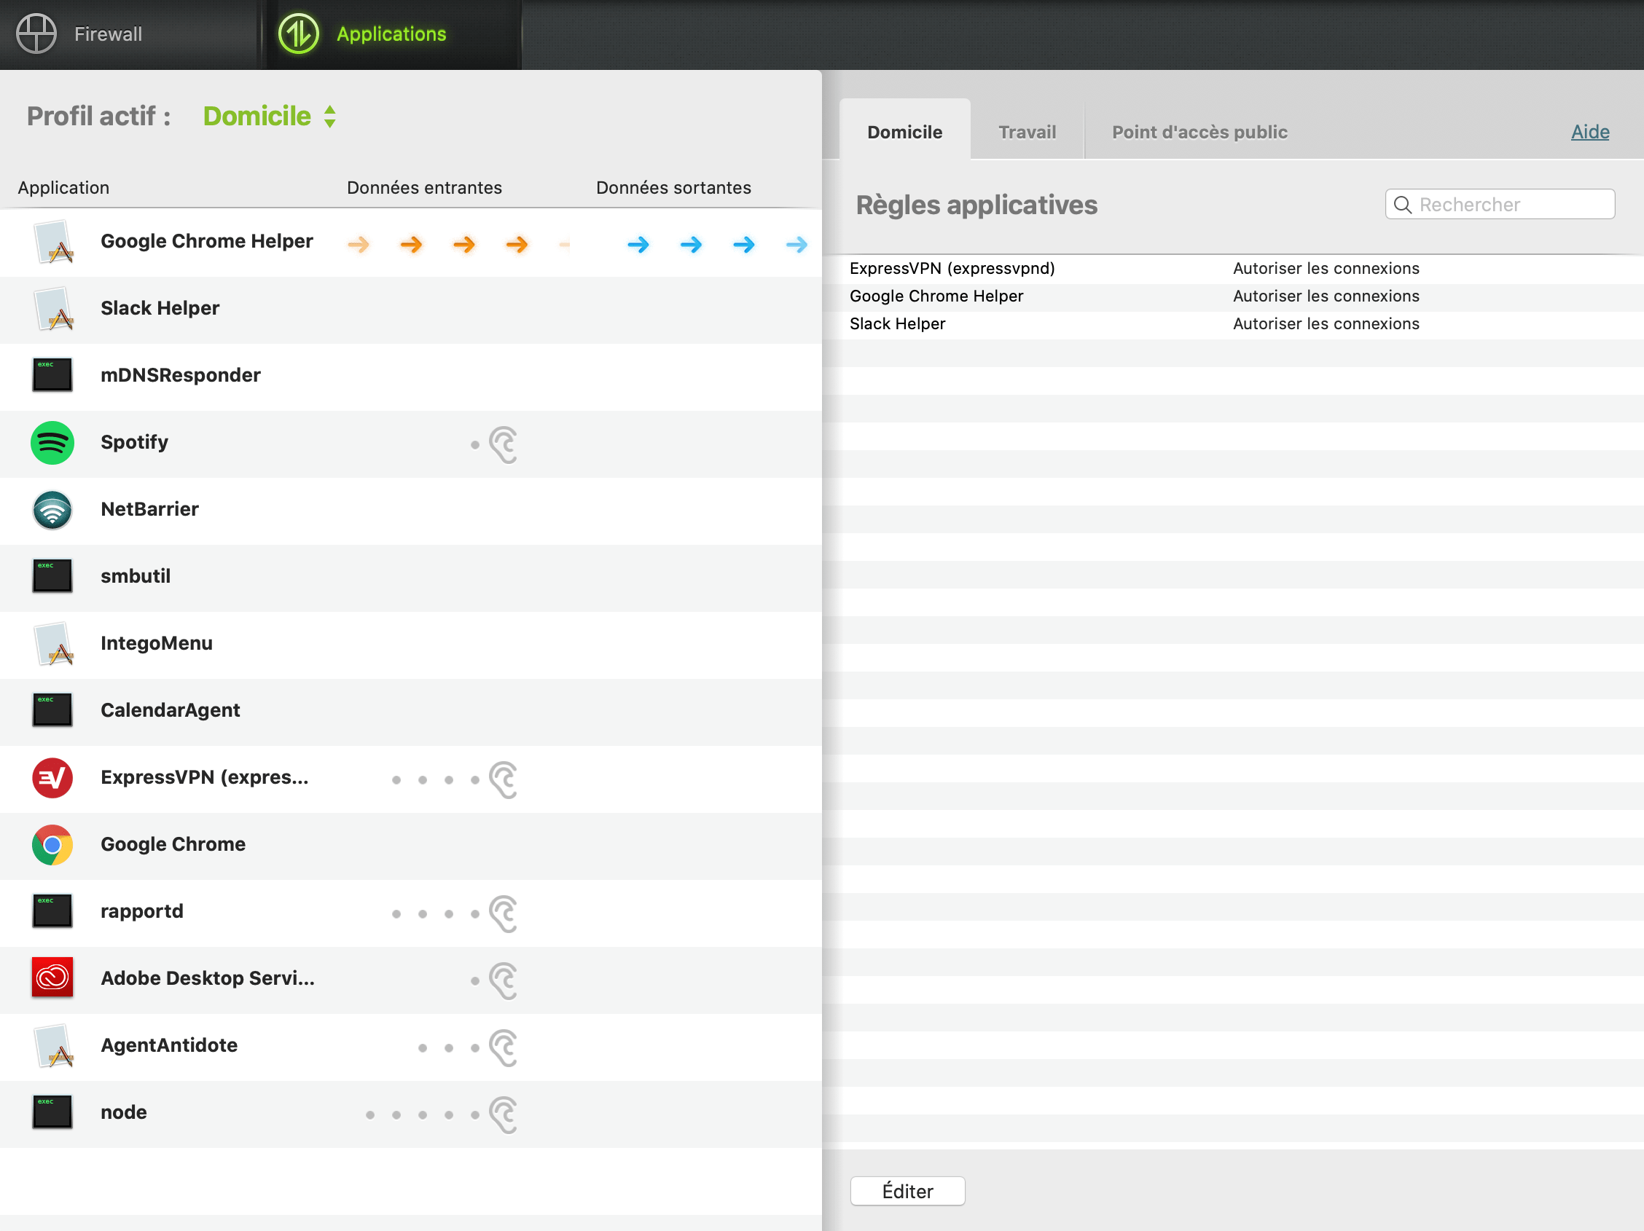Switch to the Applications tab
Image resolution: width=1644 pixels, height=1231 pixels.
[x=394, y=34]
